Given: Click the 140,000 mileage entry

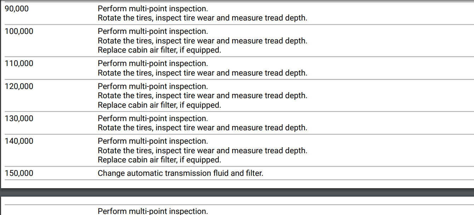Looking at the screenshot, I should pos(19,141).
